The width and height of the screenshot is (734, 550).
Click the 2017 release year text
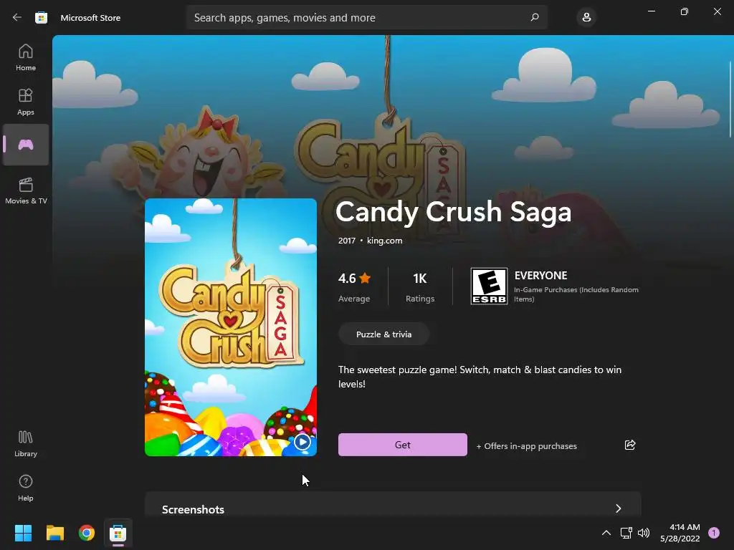pyautogui.click(x=347, y=241)
